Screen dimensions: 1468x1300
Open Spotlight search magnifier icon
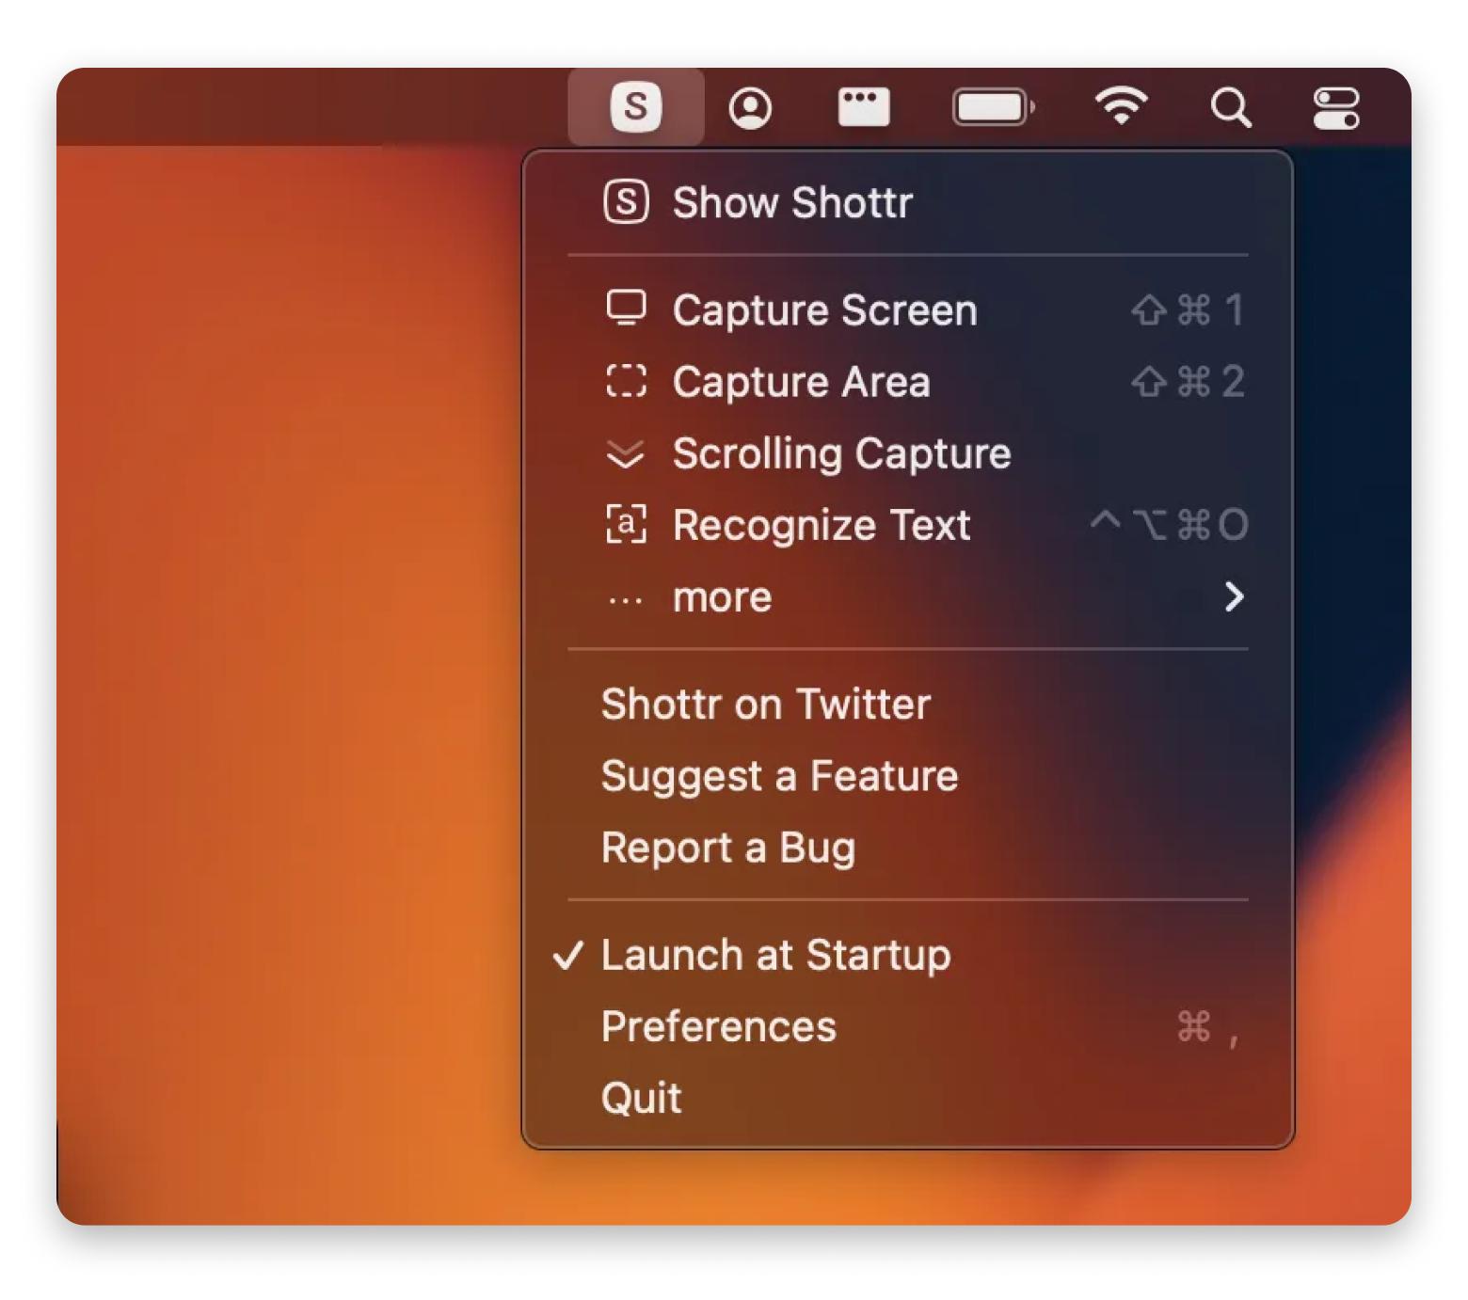1230,108
